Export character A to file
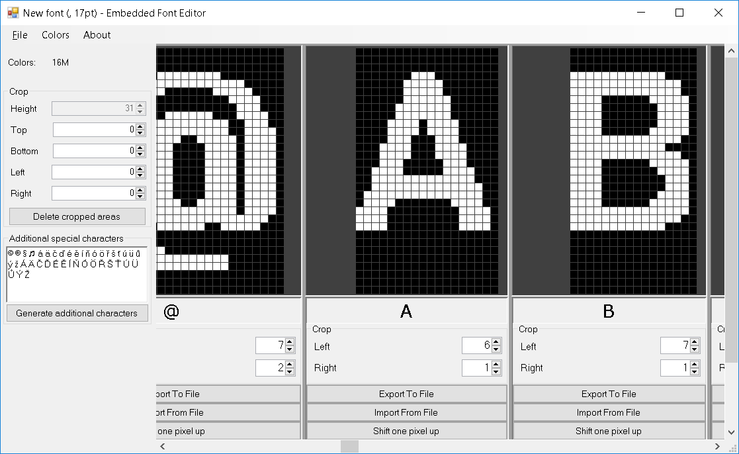 pyautogui.click(x=406, y=394)
